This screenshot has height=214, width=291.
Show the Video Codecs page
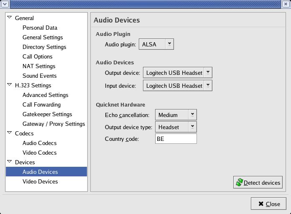coord(39,153)
